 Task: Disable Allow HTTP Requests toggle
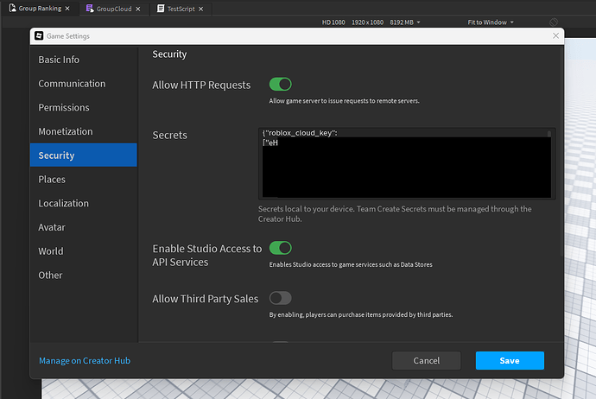[281, 85]
